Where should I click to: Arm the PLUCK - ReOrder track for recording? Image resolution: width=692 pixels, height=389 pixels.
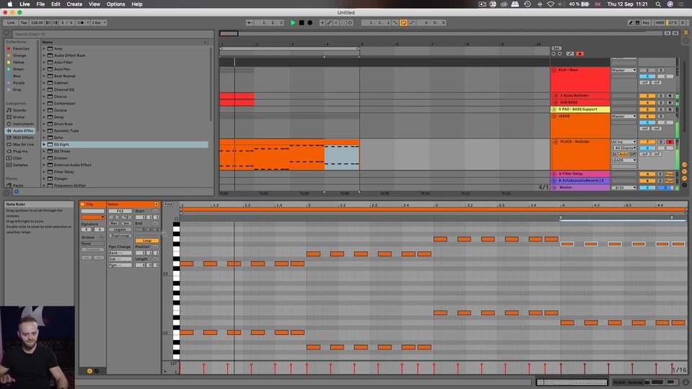coord(670,142)
